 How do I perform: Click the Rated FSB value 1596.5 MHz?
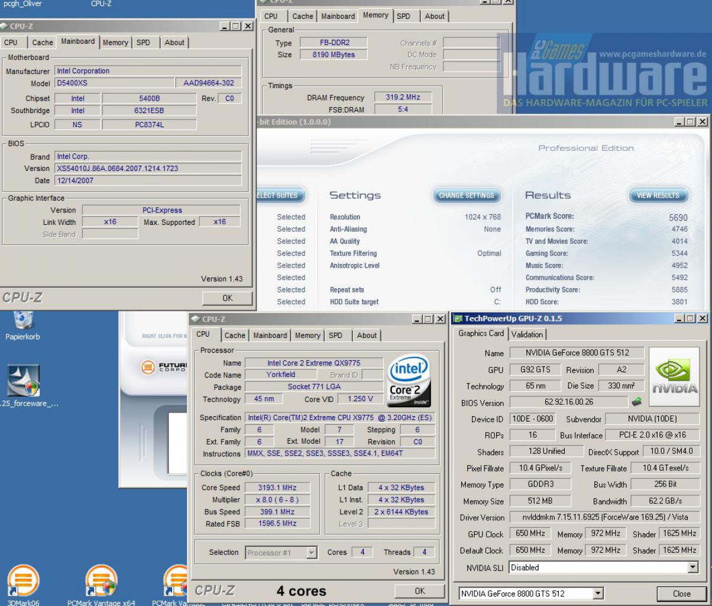pos(277,524)
